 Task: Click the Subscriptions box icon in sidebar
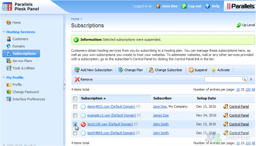[x=9, y=53]
